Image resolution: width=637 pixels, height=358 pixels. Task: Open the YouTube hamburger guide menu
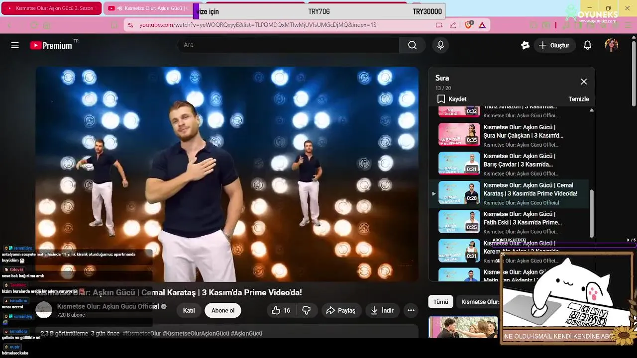(15, 45)
